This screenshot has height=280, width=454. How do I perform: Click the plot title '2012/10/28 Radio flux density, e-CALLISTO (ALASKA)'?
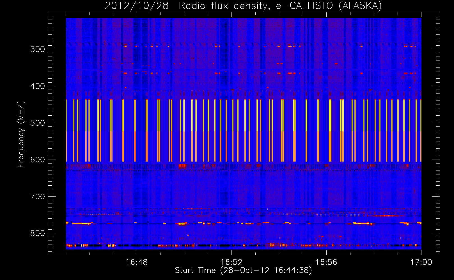coord(243,6)
